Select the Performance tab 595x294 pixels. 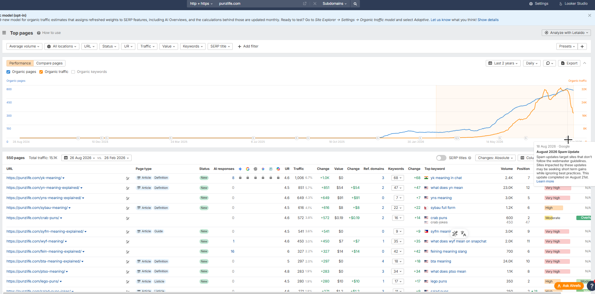(20, 63)
